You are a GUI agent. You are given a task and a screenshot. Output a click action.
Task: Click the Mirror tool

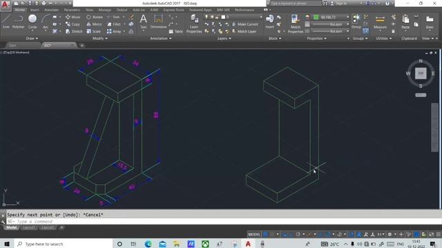[95, 24]
